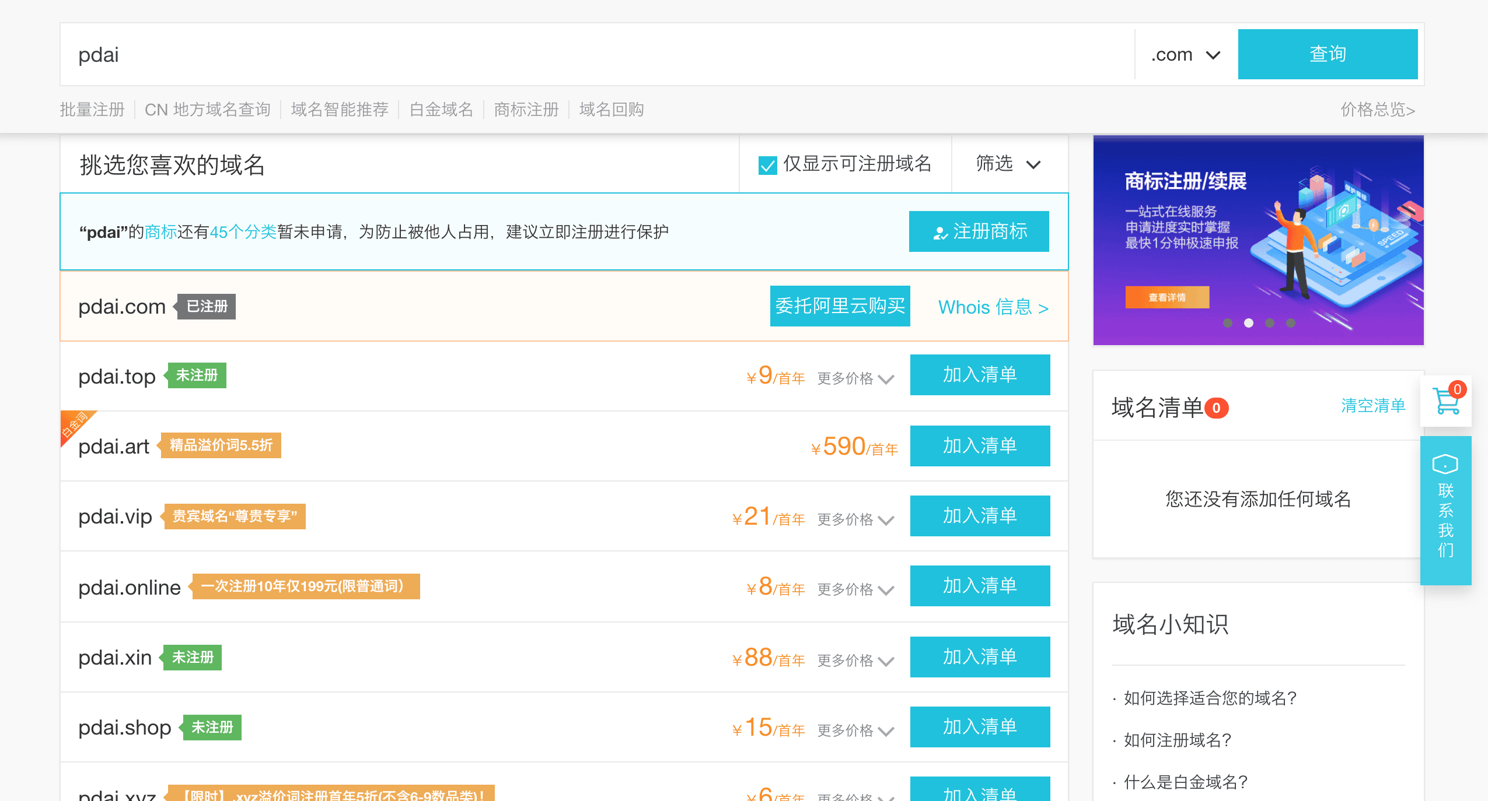Click the white platinum corner badge on pdai.art
This screenshot has width=1488, height=801.
click(x=74, y=425)
